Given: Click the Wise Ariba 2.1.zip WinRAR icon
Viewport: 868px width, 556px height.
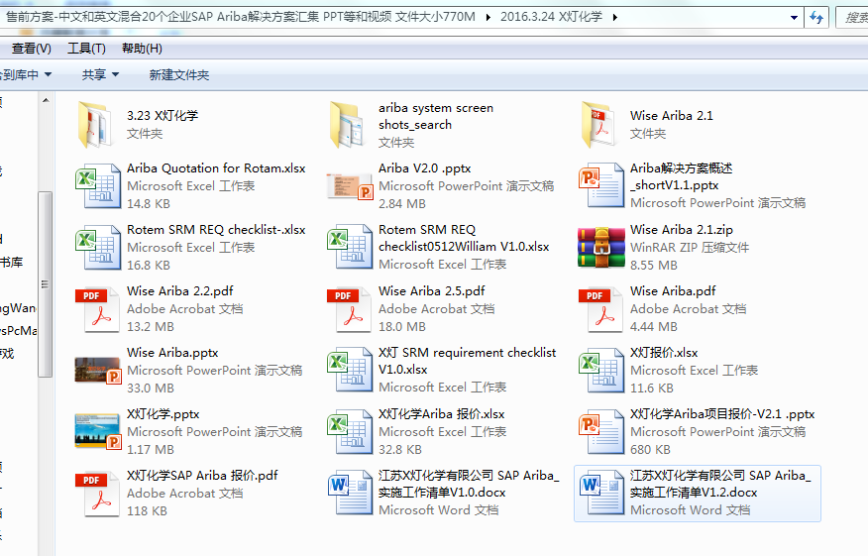Looking at the screenshot, I should tap(600, 247).
